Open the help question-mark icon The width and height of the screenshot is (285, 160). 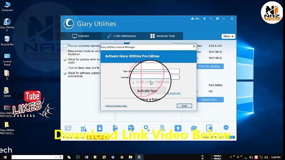pyautogui.click(x=217, y=19)
